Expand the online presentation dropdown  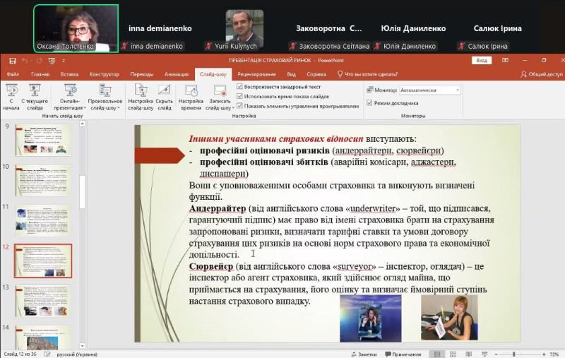tap(70, 105)
